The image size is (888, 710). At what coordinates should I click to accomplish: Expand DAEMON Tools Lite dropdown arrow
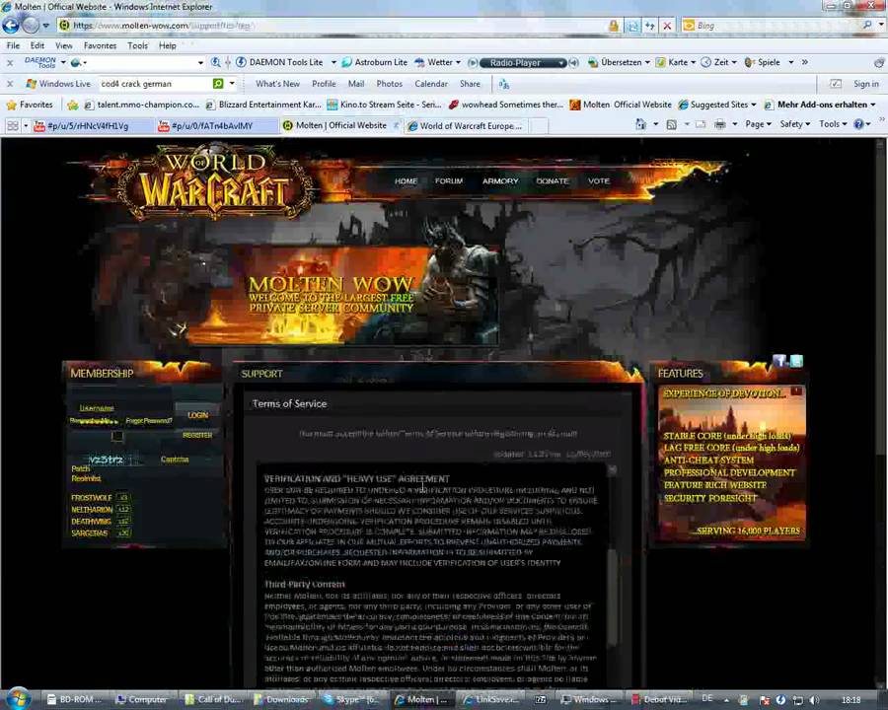(x=333, y=62)
